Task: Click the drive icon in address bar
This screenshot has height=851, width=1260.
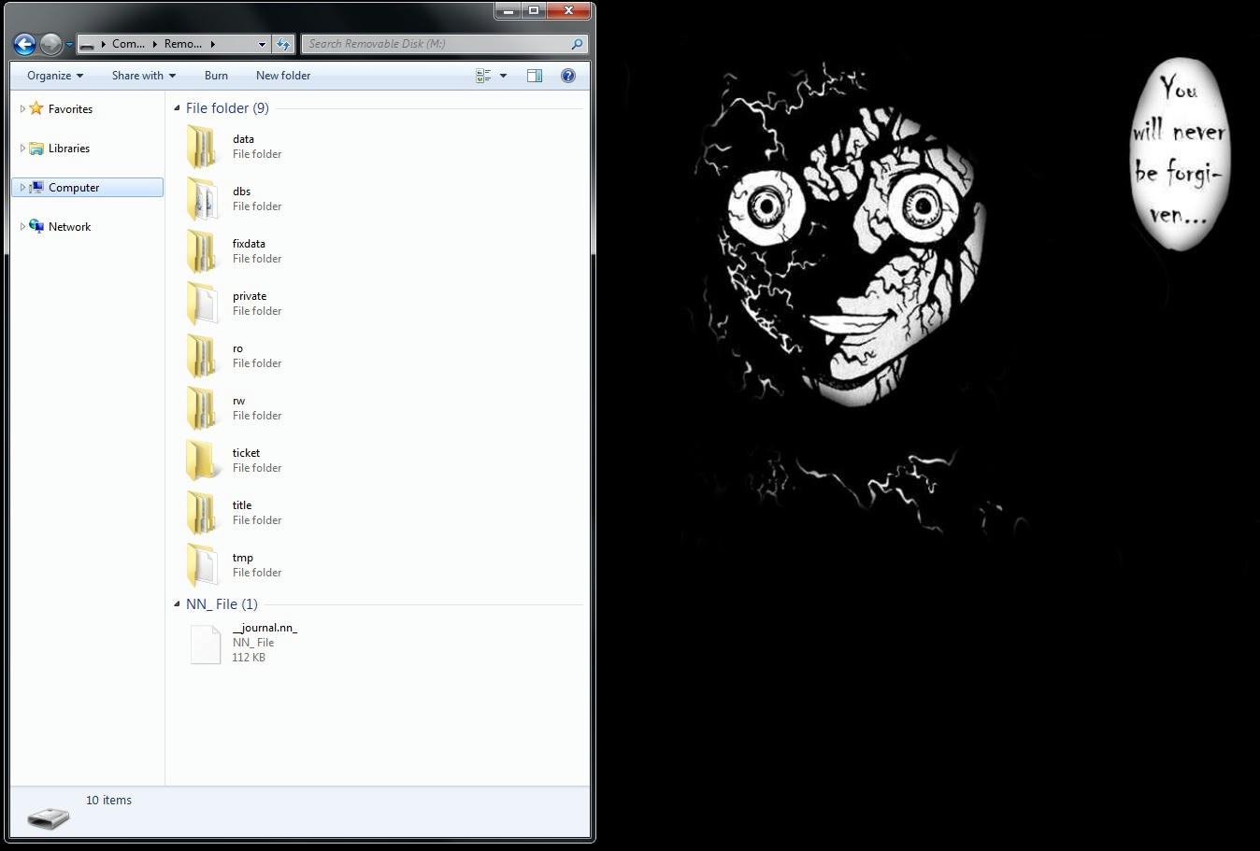Action: pos(87,45)
